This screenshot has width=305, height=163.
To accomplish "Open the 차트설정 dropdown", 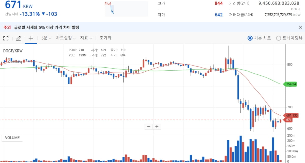I will (66, 38).
